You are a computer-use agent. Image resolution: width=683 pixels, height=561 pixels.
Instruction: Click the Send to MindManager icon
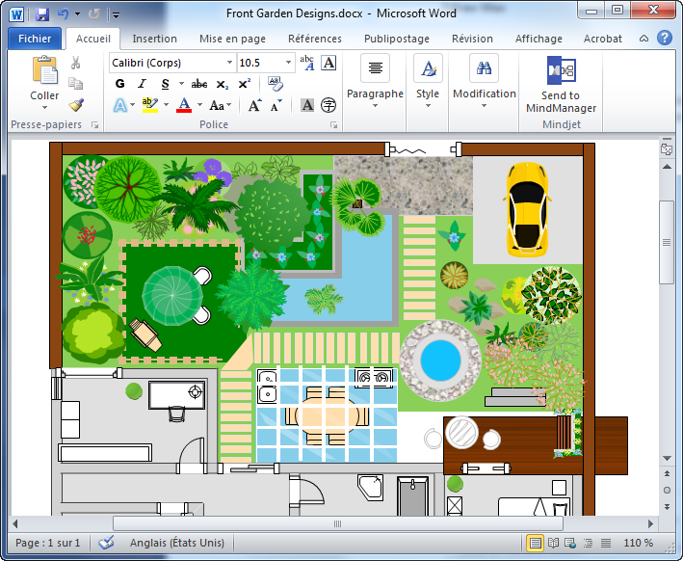[x=560, y=71]
